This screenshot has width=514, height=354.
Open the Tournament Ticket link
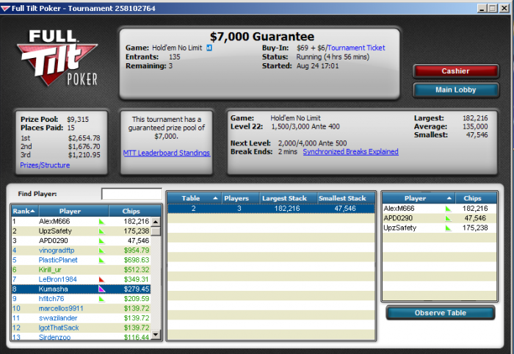(356, 48)
